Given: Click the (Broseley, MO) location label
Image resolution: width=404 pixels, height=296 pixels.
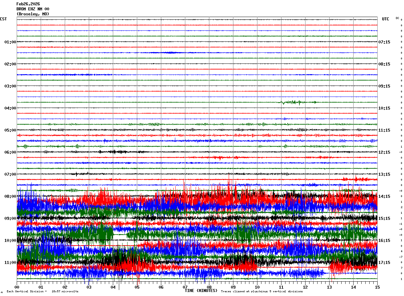Looking at the screenshot, I should [x=33, y=14].
